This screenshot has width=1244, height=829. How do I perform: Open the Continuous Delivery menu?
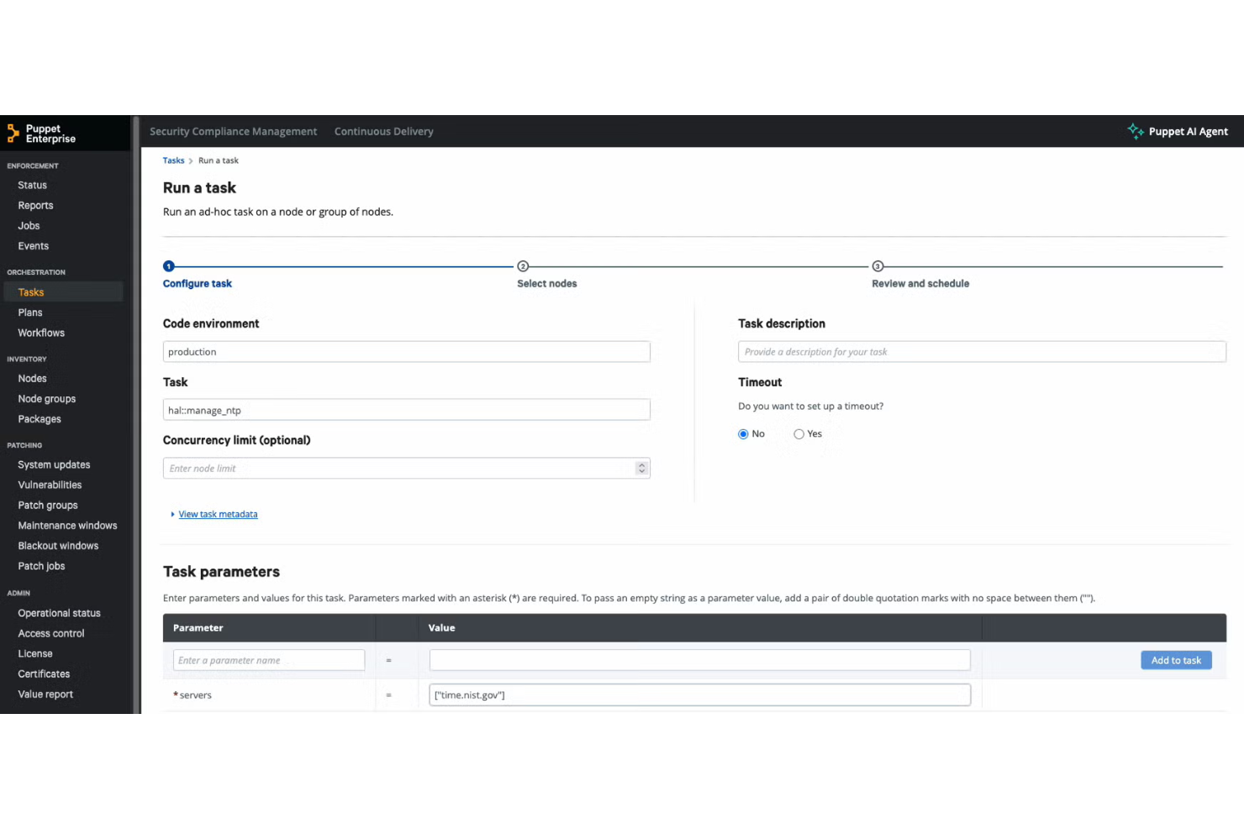(x=383, y=131)
